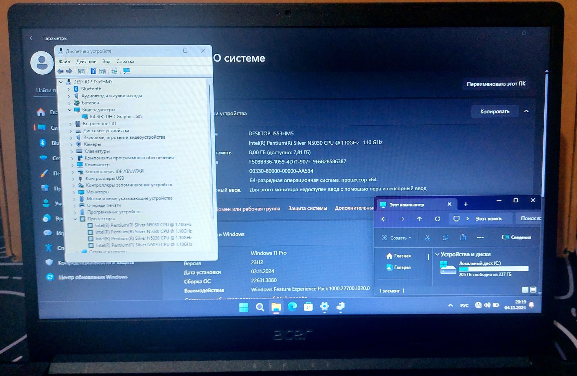Expand the Камеры node
Screen dimensions: 577x376
tap(71, 144)
